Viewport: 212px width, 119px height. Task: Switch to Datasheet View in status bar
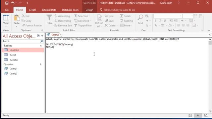pos(190,115)
